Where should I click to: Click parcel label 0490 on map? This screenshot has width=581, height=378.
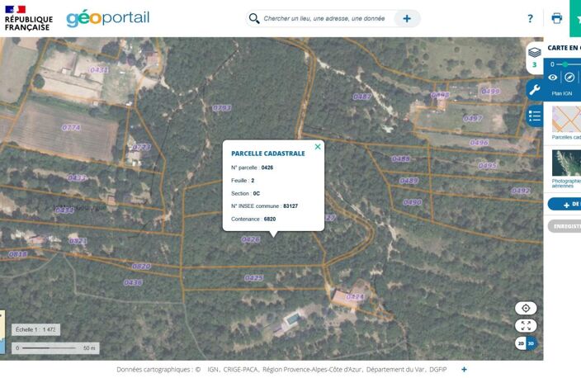(413, 202)
